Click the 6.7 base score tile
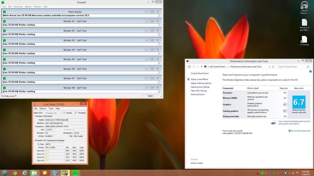Viewport: 314px width, 176px height. click(299, 102)
